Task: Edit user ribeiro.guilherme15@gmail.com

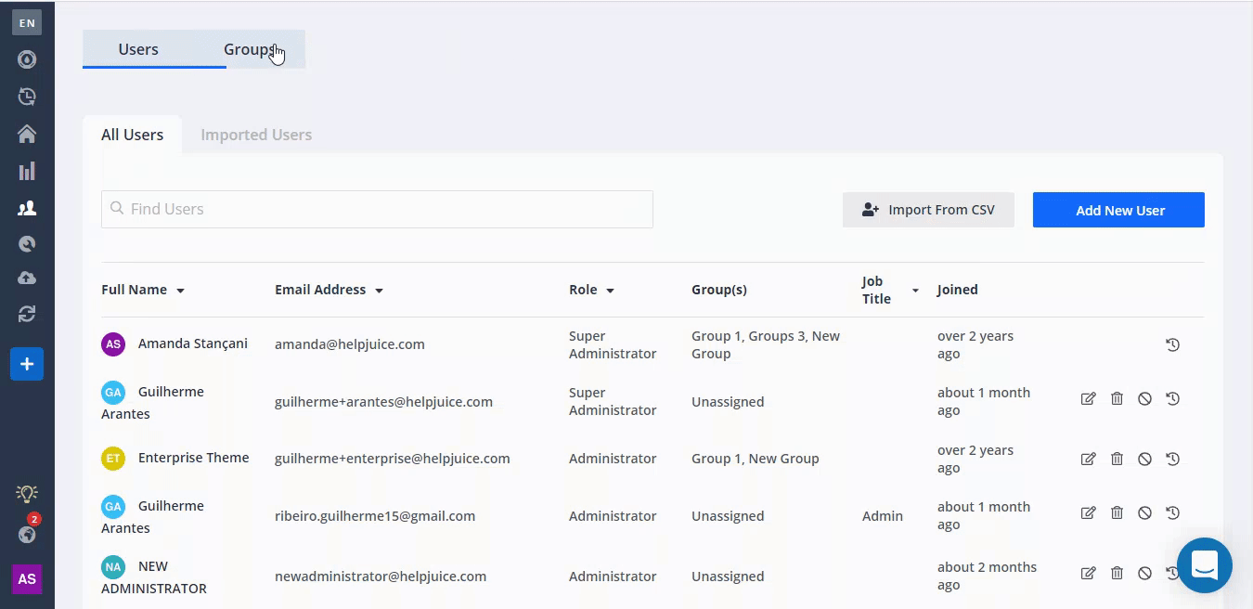Action: 1089,512
